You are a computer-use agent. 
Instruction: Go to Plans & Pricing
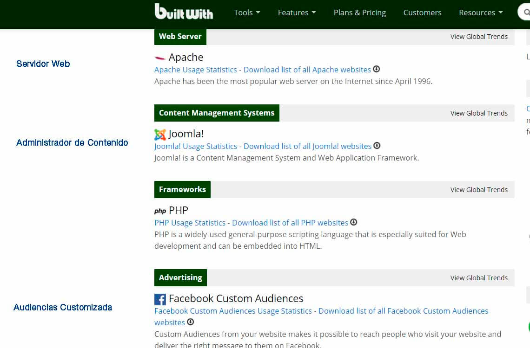click(360, 13)
